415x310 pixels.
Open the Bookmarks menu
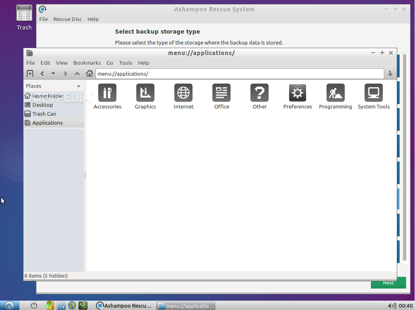87,63
